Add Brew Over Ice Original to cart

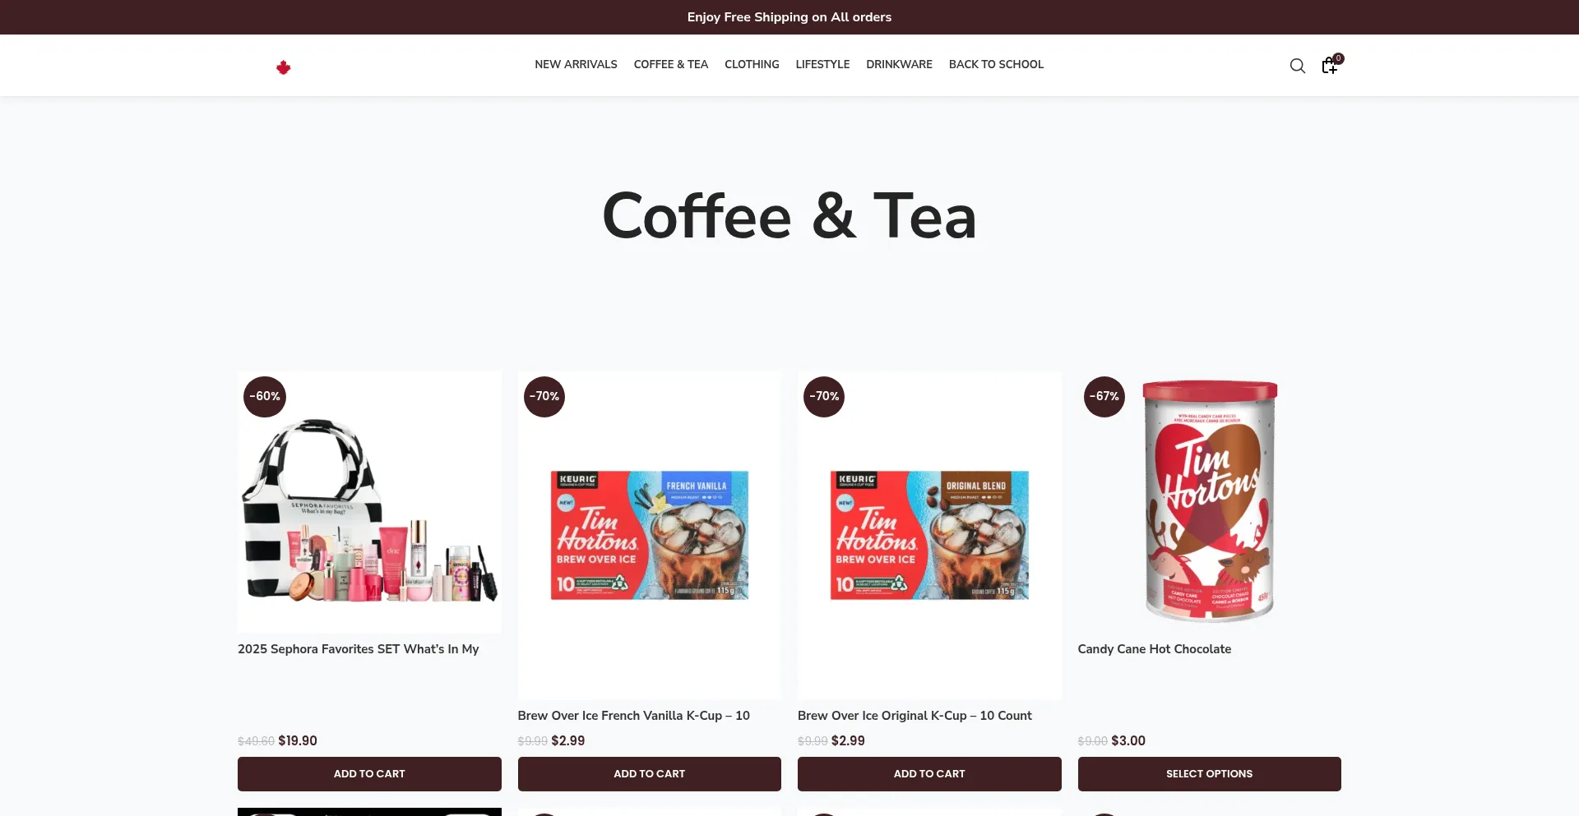(929, 774)
